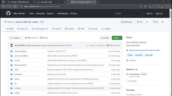
Task: Click the commit status checkmark icon
Action: pos(88,46)
